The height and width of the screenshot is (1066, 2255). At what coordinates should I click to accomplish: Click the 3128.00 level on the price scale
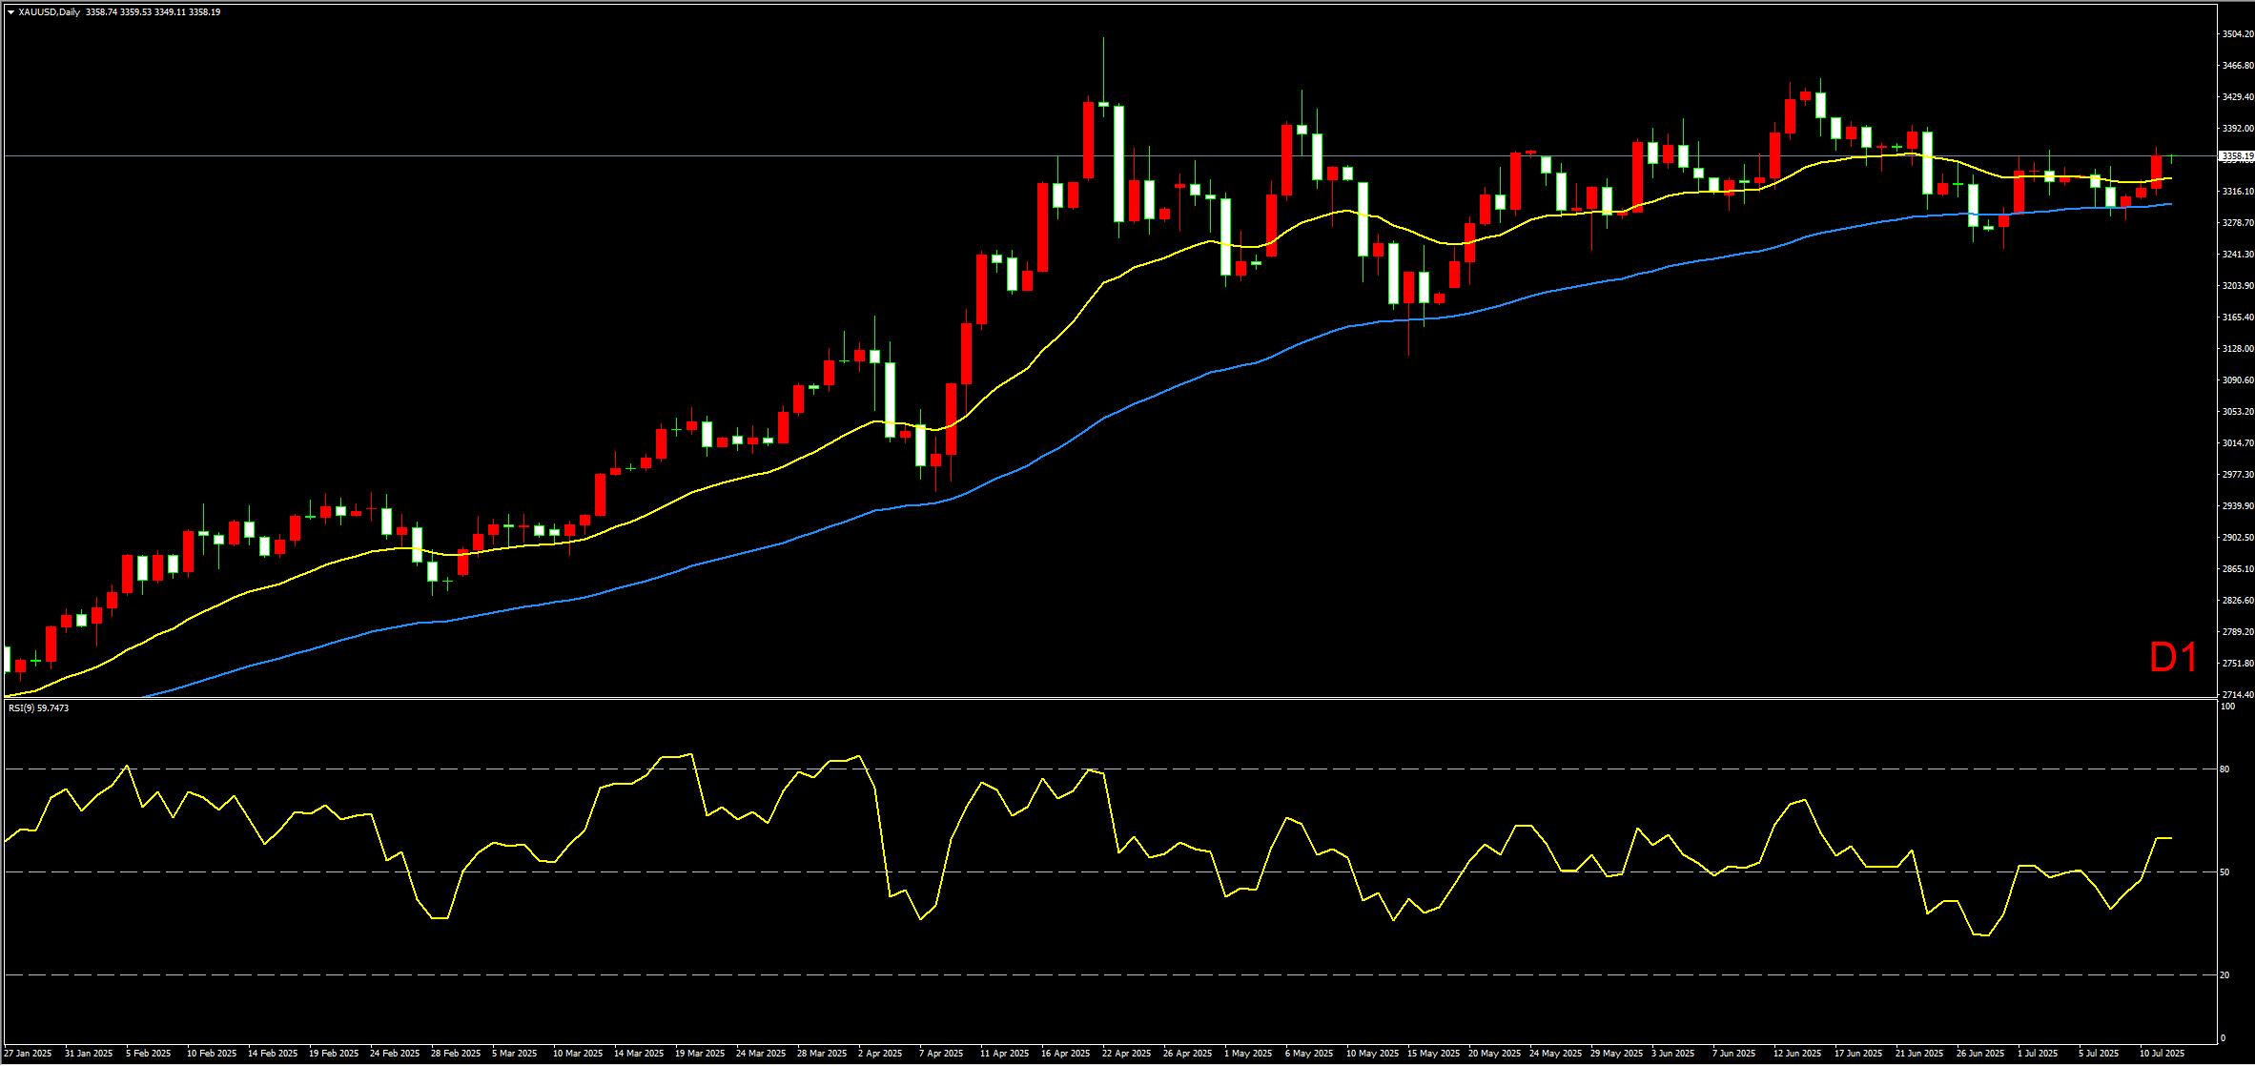coord(2237,349)
